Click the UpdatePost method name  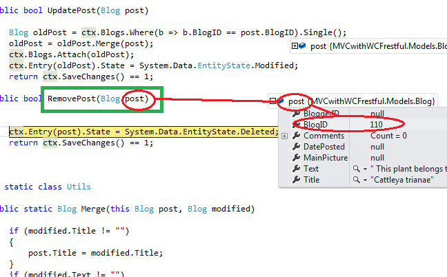[72, 10]
